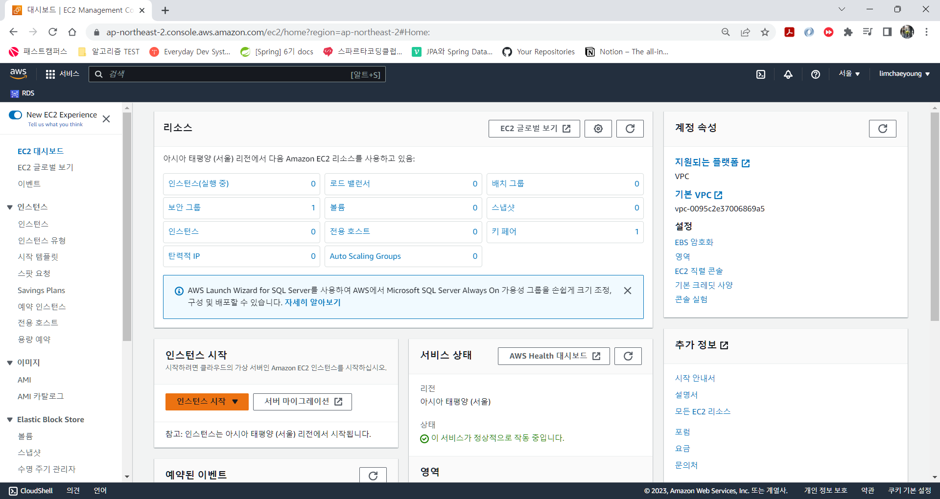Refresh the 계정 속성 panel
The width and height of the screenshot is (940, 499).
pyautogui.click(x=883, y=129)
